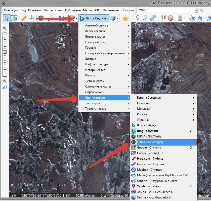Image resolution: width=211 pixels, height=201 pixels.
Task: Click the SAS.Planet application title icon
Action: click(x=3, y=3)
